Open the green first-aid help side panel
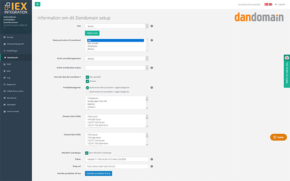290x181 pixels. click(x=287, y=71)
